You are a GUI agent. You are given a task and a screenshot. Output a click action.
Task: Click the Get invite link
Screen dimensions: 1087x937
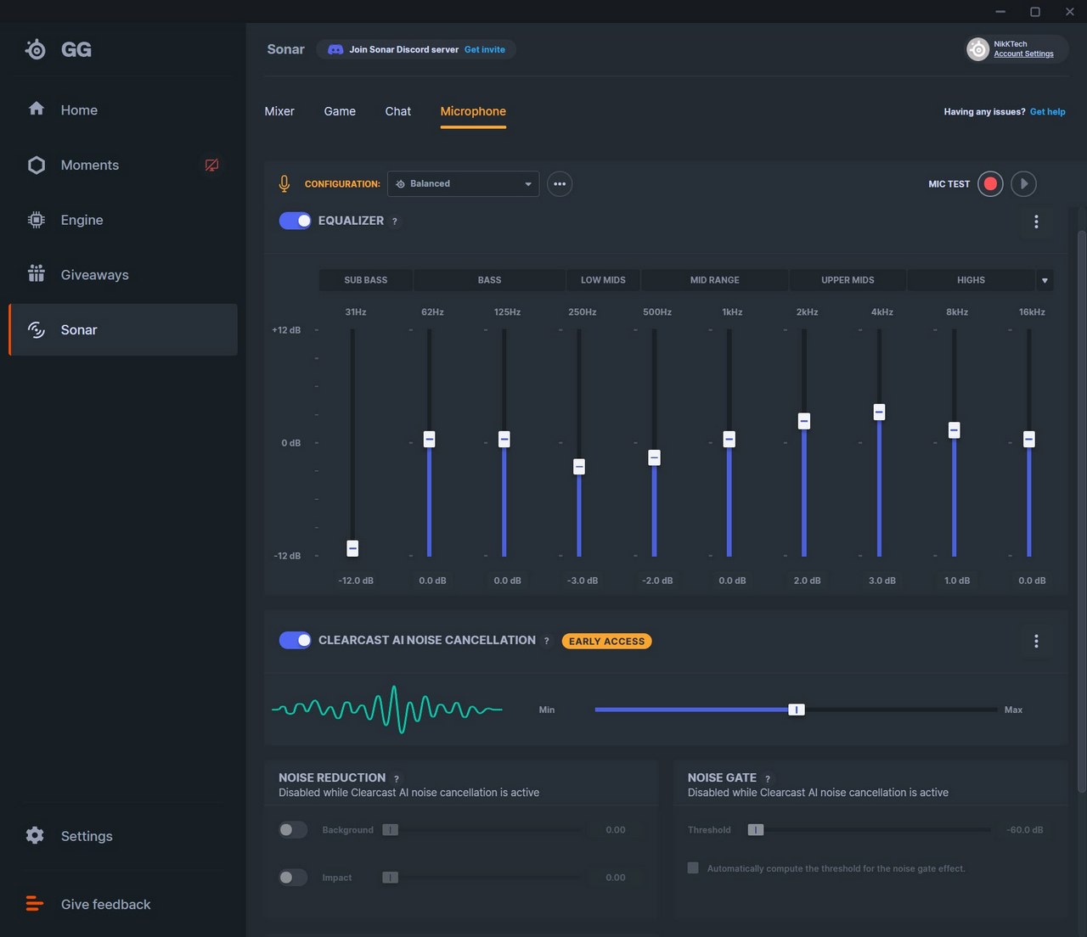[x=485, y=49]
